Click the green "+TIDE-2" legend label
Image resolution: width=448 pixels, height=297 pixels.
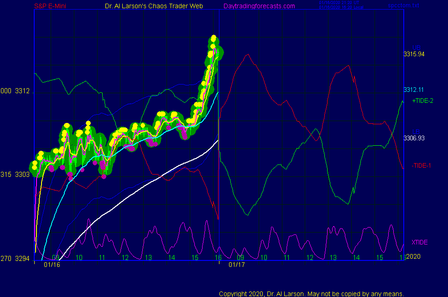(x=422, y=101)
